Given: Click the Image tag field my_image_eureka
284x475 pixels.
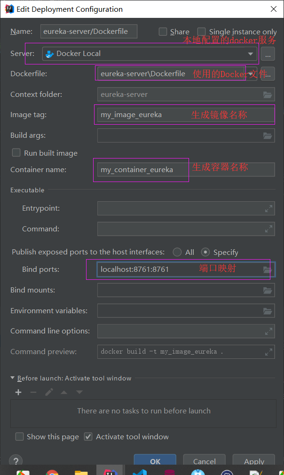Looking at the screenshot, I should [x=186, y=115].
